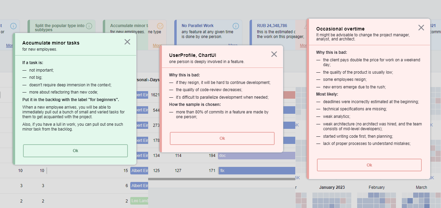
Task: Select the purple 'doc' bar in chart
Action: point(257,156)
